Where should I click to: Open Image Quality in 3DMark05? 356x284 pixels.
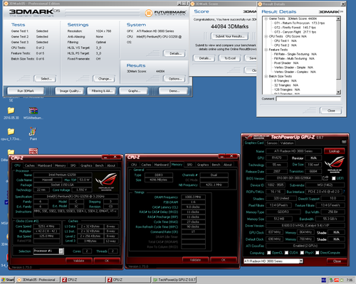(70, 91)
